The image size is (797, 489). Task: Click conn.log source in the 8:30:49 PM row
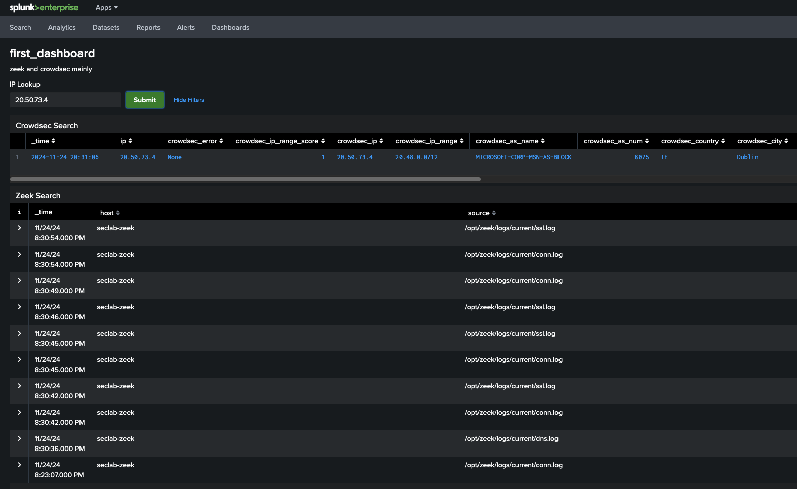pyautogui.click(x=513, y=281)
